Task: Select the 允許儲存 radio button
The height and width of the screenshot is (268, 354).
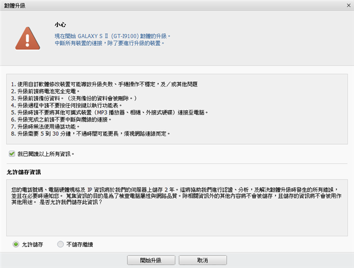Action: pyautogui.click(x=16, y=245)
